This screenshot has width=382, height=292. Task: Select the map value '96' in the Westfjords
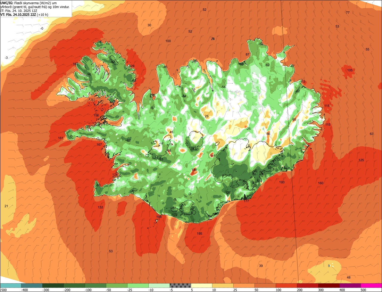coord(89,74)
